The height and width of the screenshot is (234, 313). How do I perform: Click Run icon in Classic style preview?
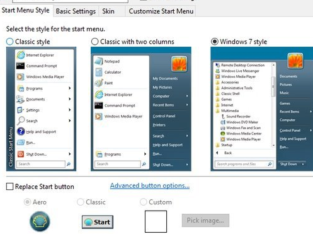tap(21, 143)
